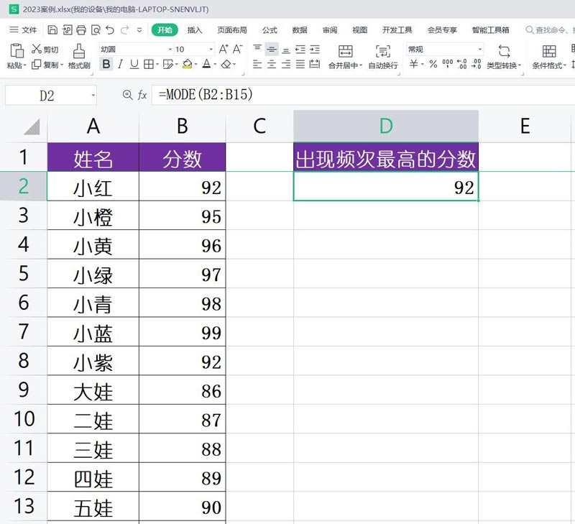This screenshot has width=575, height=524.
Task: Increase decimal places
Action: 462,65
